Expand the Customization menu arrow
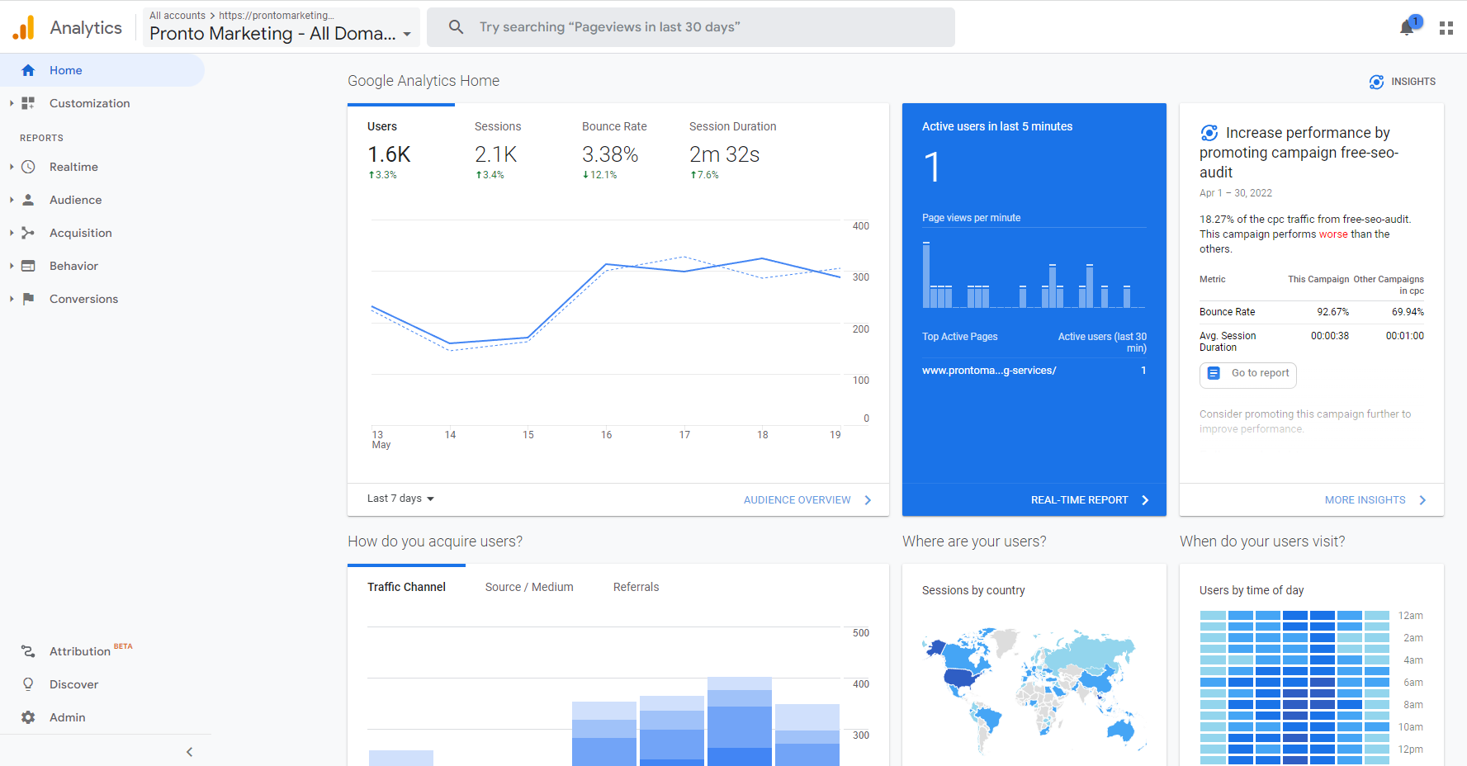Image resolution: width=1467 pixels, height=766 pixels. point(12,103)
